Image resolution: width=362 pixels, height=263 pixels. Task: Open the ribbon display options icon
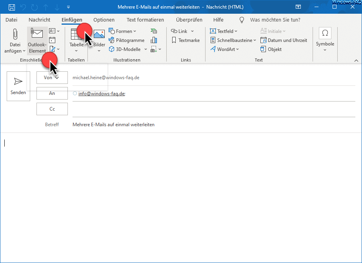tap(298, 7)
